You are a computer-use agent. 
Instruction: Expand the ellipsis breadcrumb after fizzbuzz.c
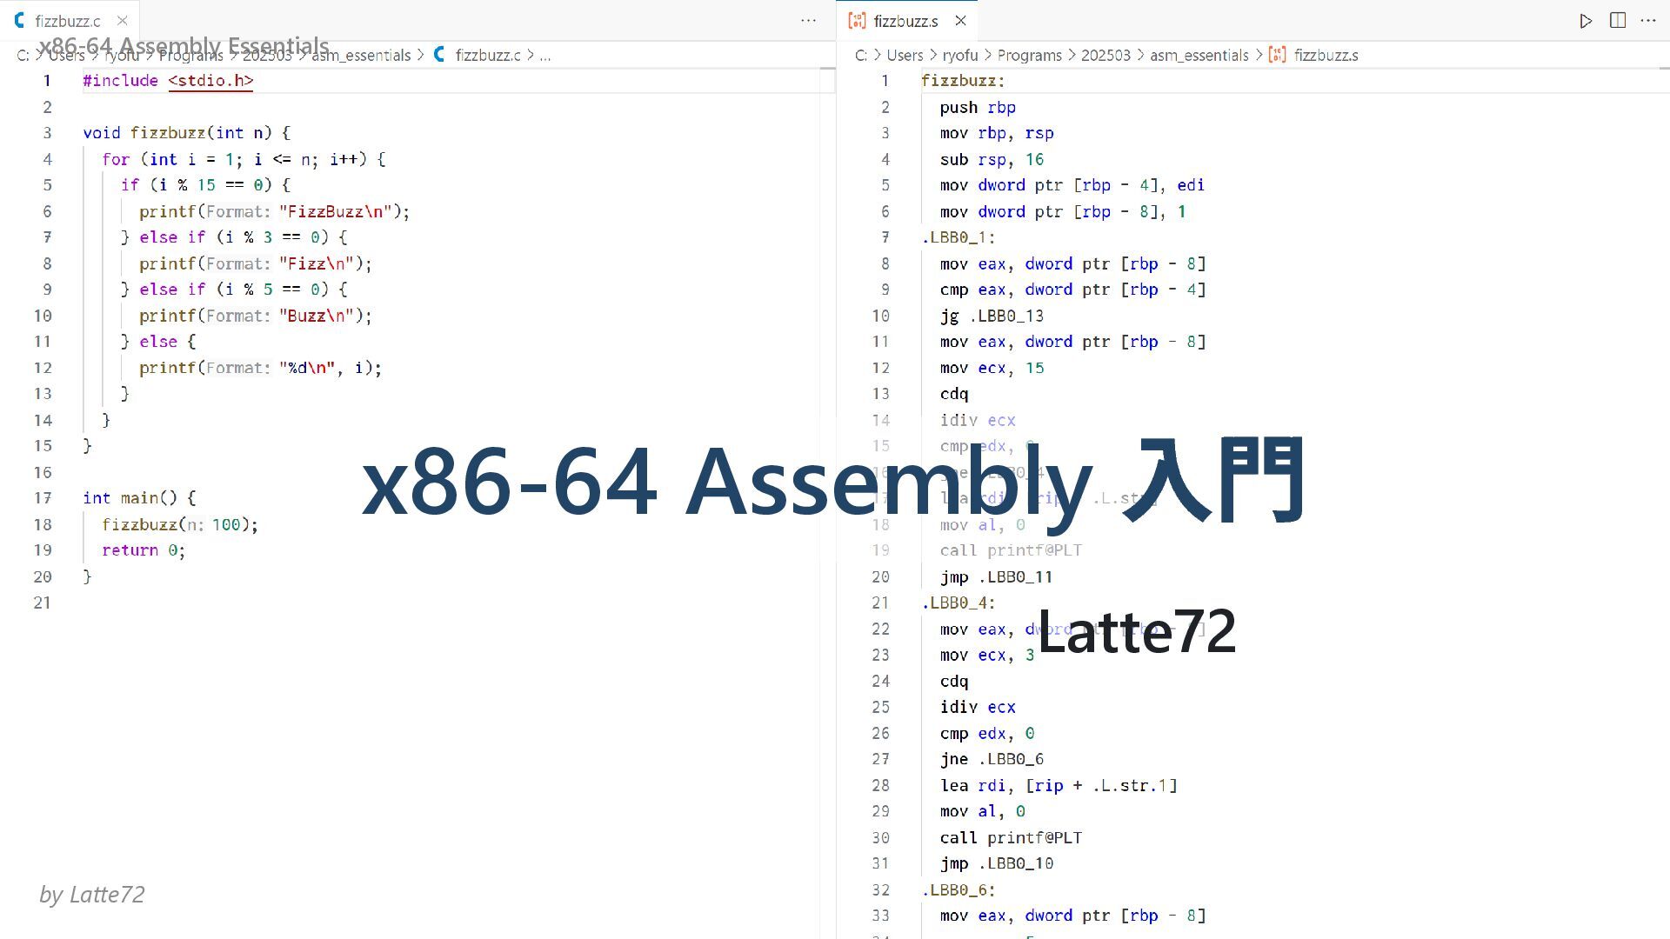tap(545, 56)
